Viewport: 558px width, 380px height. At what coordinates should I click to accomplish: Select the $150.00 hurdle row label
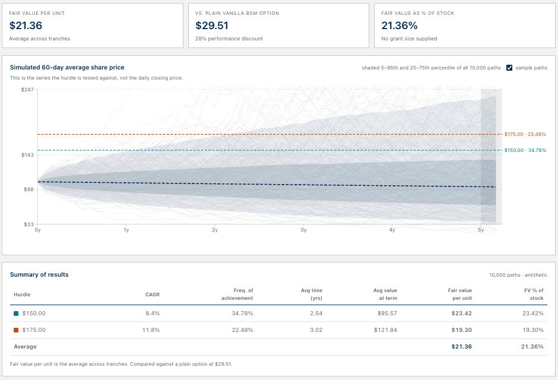tap(34, 313)
